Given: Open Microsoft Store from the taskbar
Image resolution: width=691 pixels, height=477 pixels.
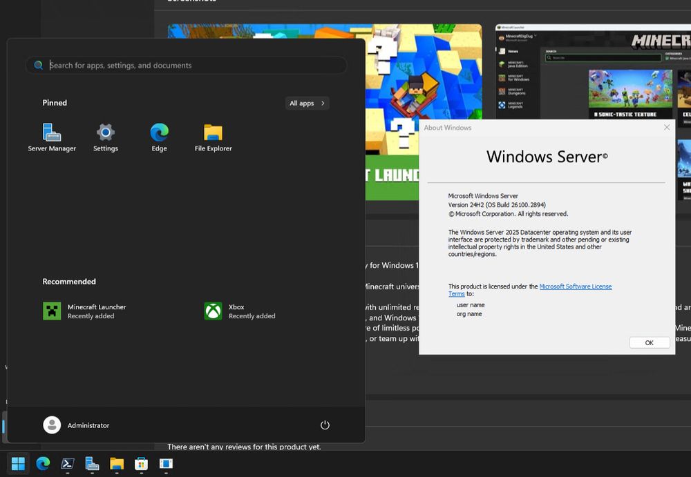Looking at the screenshot, I should click(141, 465).
